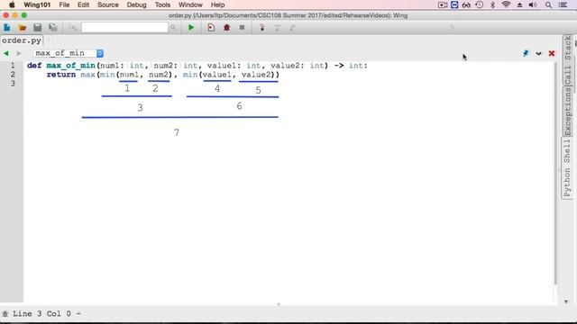This screenshot has width=577, height=324.
Task: Open the Debug menu
Action: coord(136,4)
